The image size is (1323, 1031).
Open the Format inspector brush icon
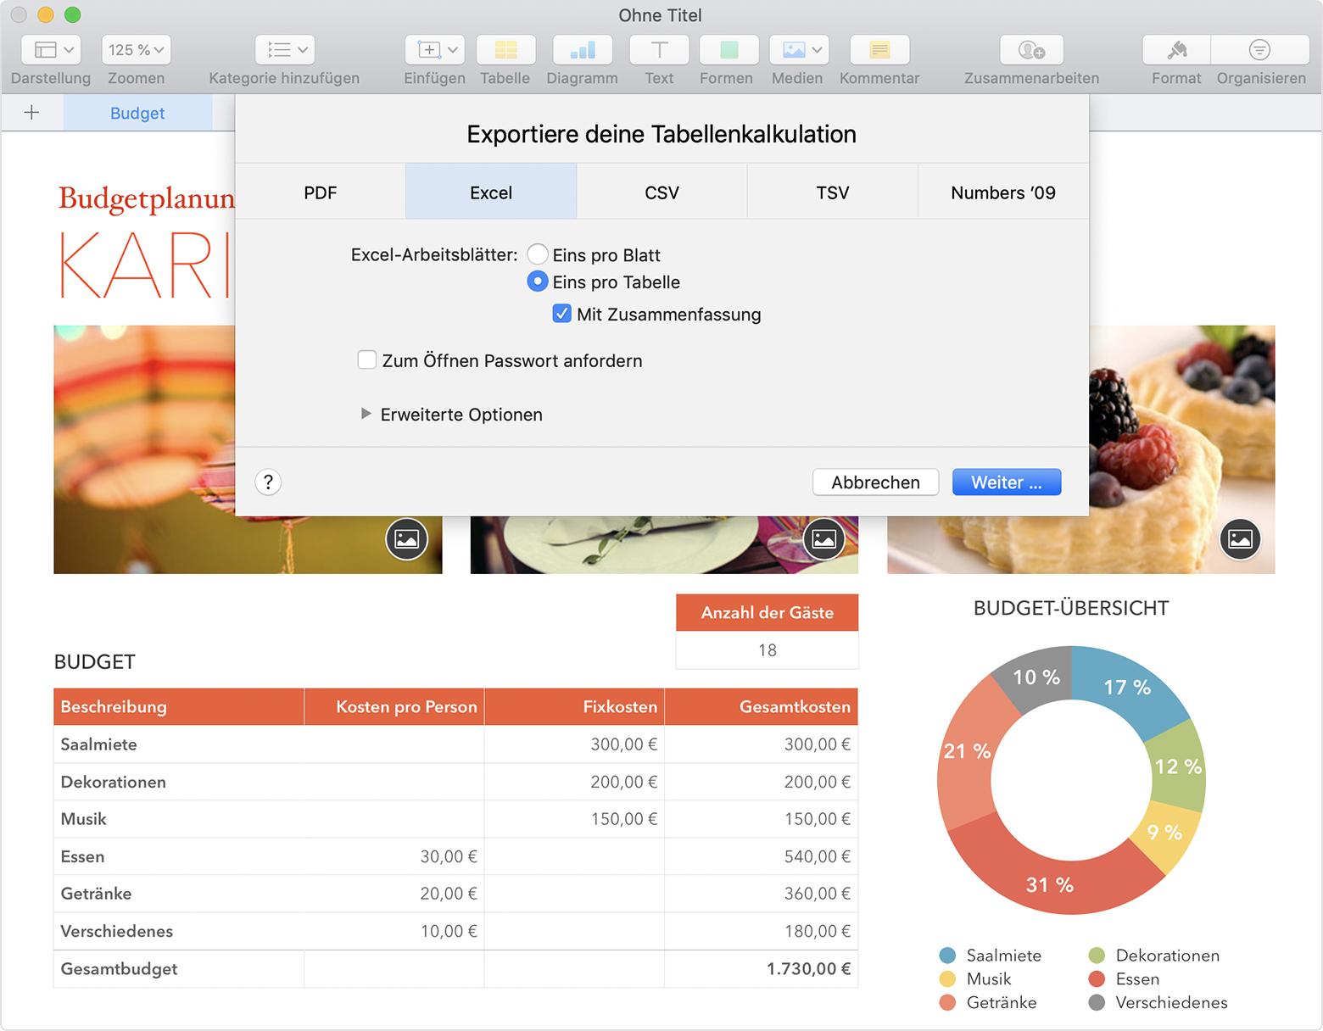coord(1176,50)
